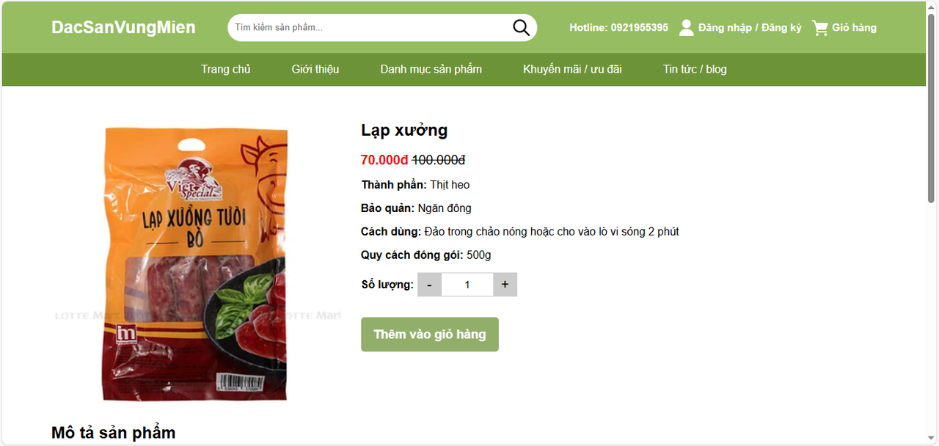Decrease quantity with the minus button
The image size is (939, 446).
point(430,285)
